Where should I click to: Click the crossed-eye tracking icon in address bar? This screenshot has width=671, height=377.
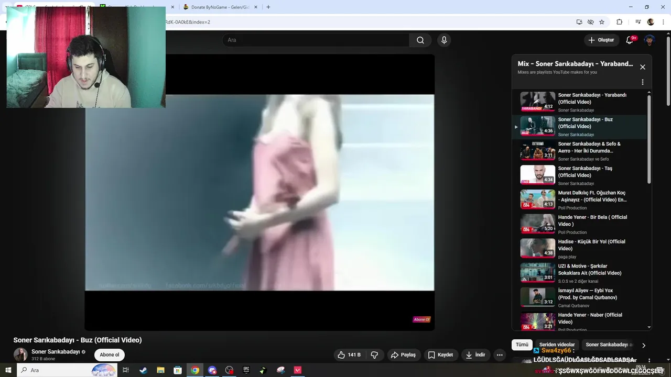coord(590,22)
